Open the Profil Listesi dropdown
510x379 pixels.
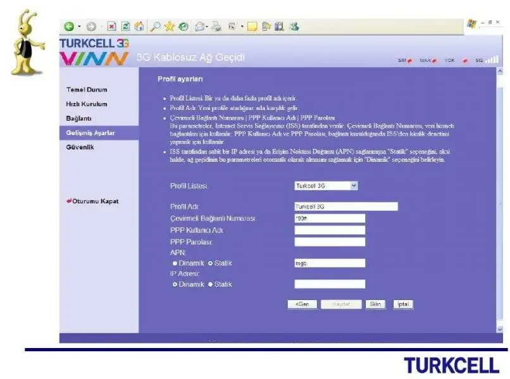coord(326,186)
